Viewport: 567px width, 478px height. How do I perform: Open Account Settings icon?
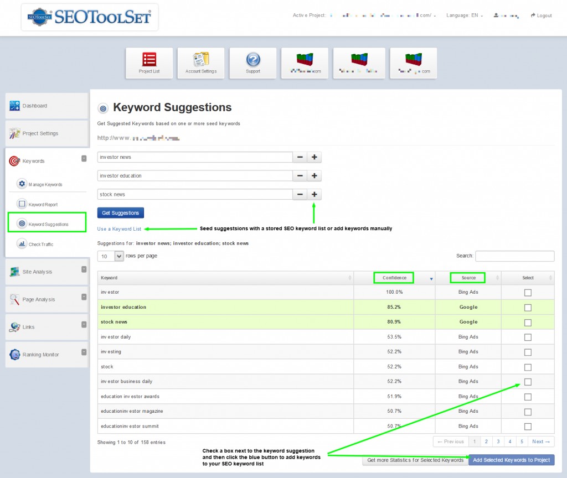pyautogui.click(x=200, y=60)
